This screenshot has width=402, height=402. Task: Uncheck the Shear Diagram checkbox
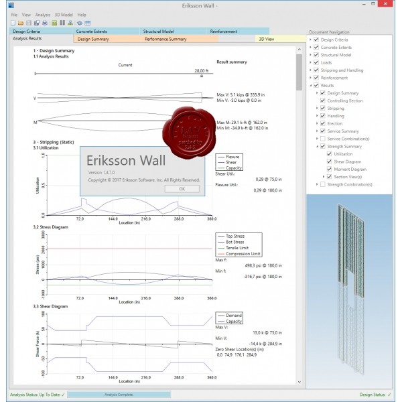click(330, 161)
